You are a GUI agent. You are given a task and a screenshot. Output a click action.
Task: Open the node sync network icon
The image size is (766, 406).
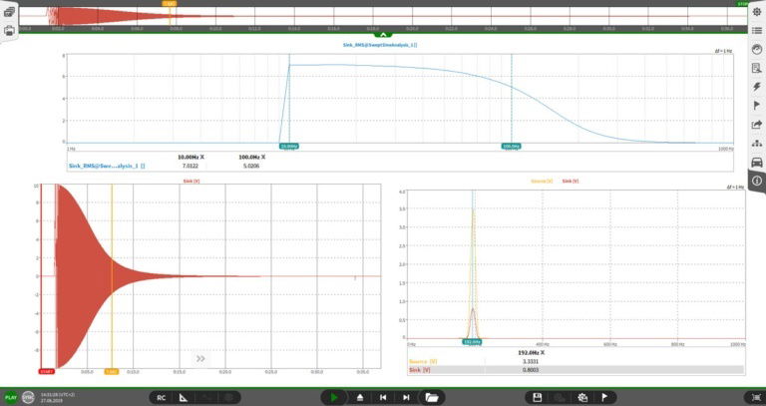coord(757,144)
